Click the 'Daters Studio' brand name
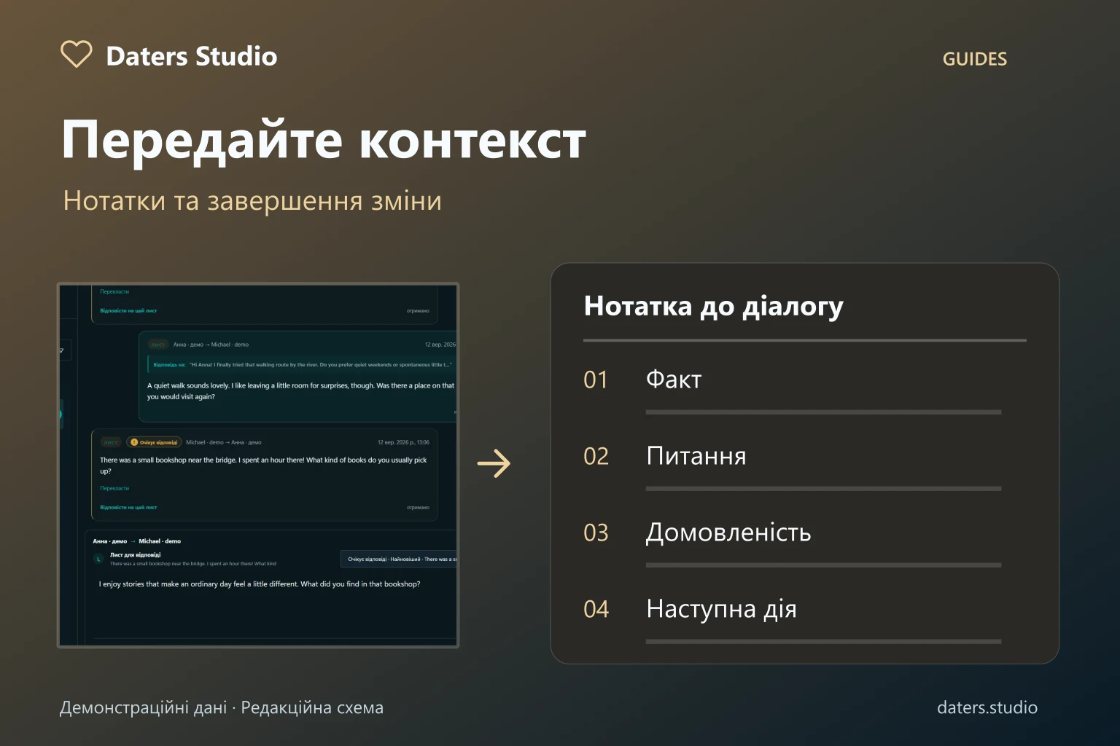This screenshot has height=746, width=1120. pos(192,56)
